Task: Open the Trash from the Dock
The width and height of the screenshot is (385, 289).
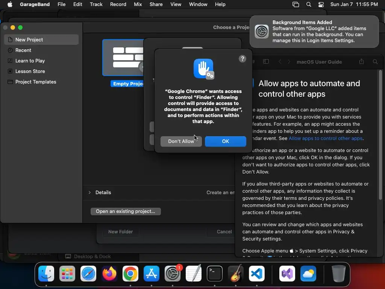Action: point(339,274)
